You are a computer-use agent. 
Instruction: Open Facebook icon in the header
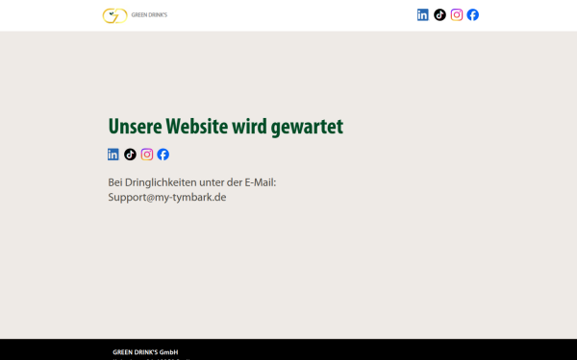coord(473,15)
